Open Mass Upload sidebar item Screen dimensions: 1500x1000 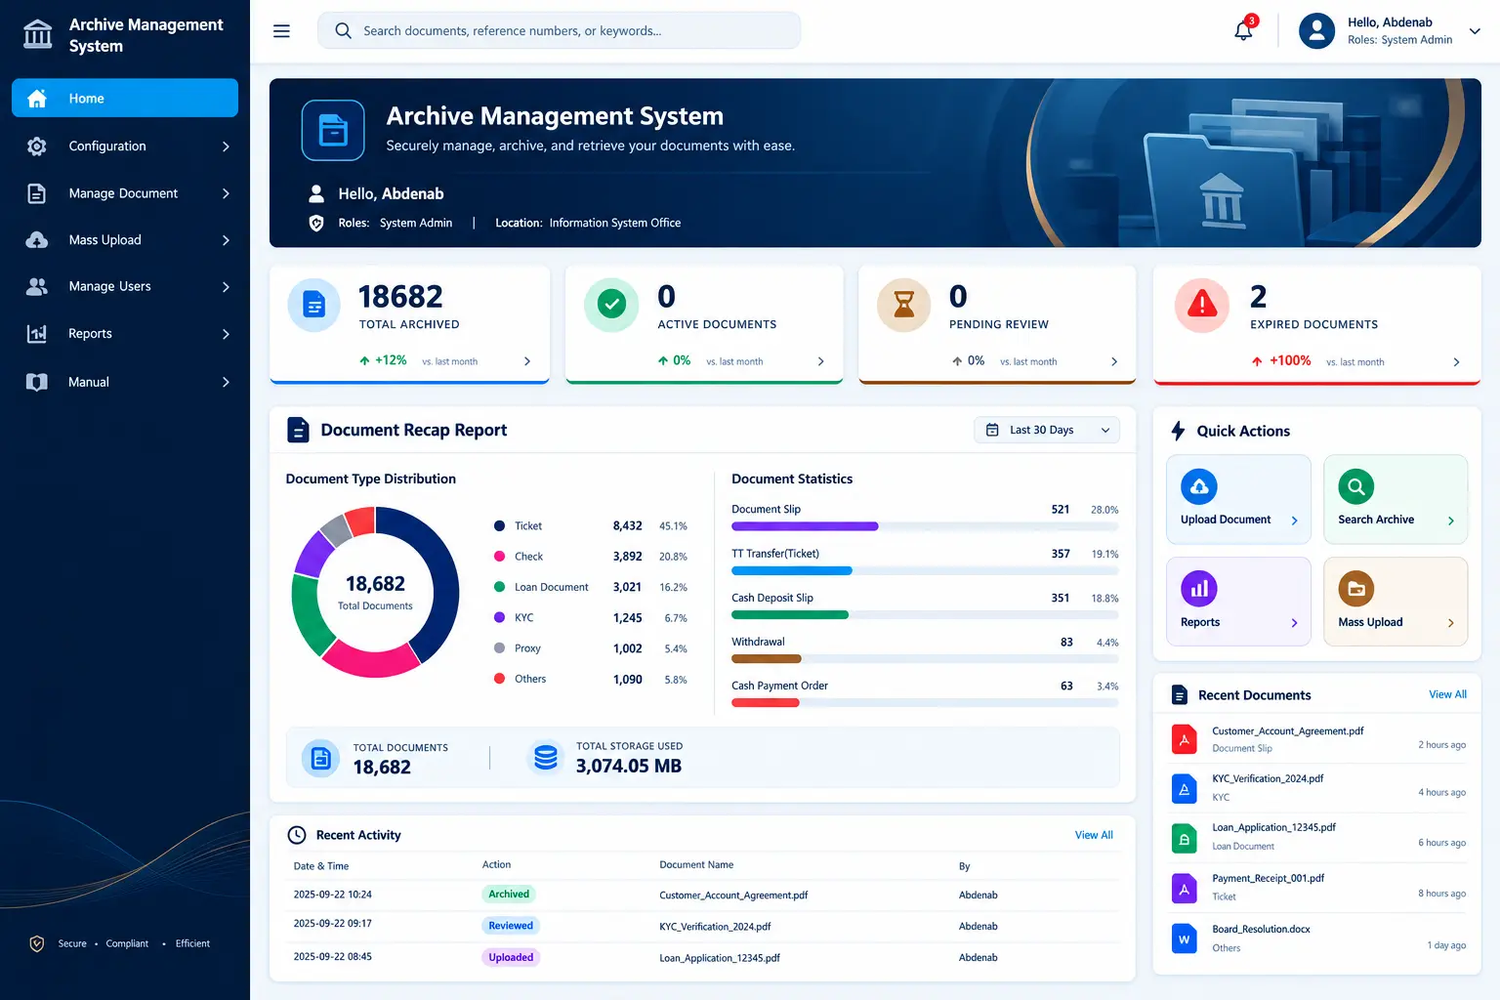pyautogui.click(x=125, y=240)
